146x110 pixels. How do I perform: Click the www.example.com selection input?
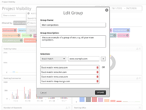pyautogui.click(x=84, y=59)
